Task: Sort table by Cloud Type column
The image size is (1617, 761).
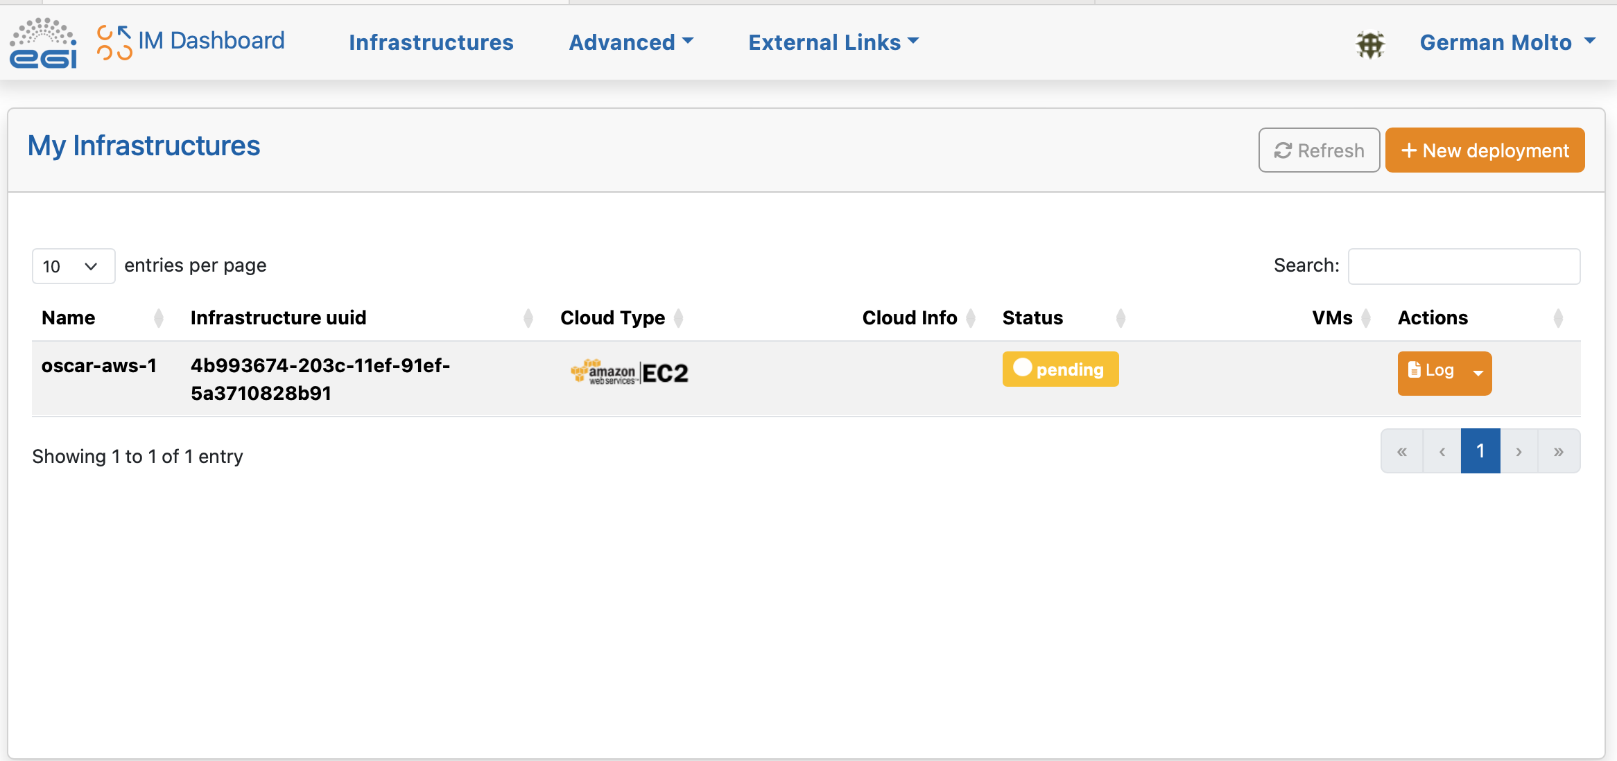Action: tap(612, 318)
